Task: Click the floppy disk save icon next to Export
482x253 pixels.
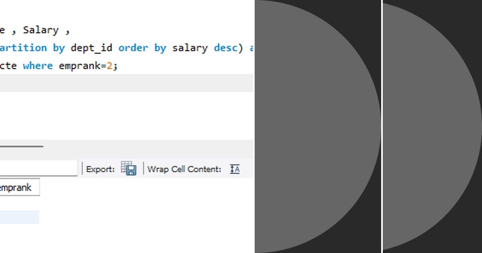Action: (x=132, y=171)
